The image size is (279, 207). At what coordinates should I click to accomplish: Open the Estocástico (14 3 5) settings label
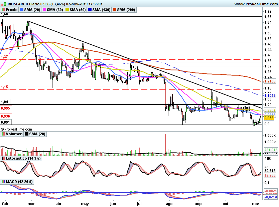click(23, 158)
